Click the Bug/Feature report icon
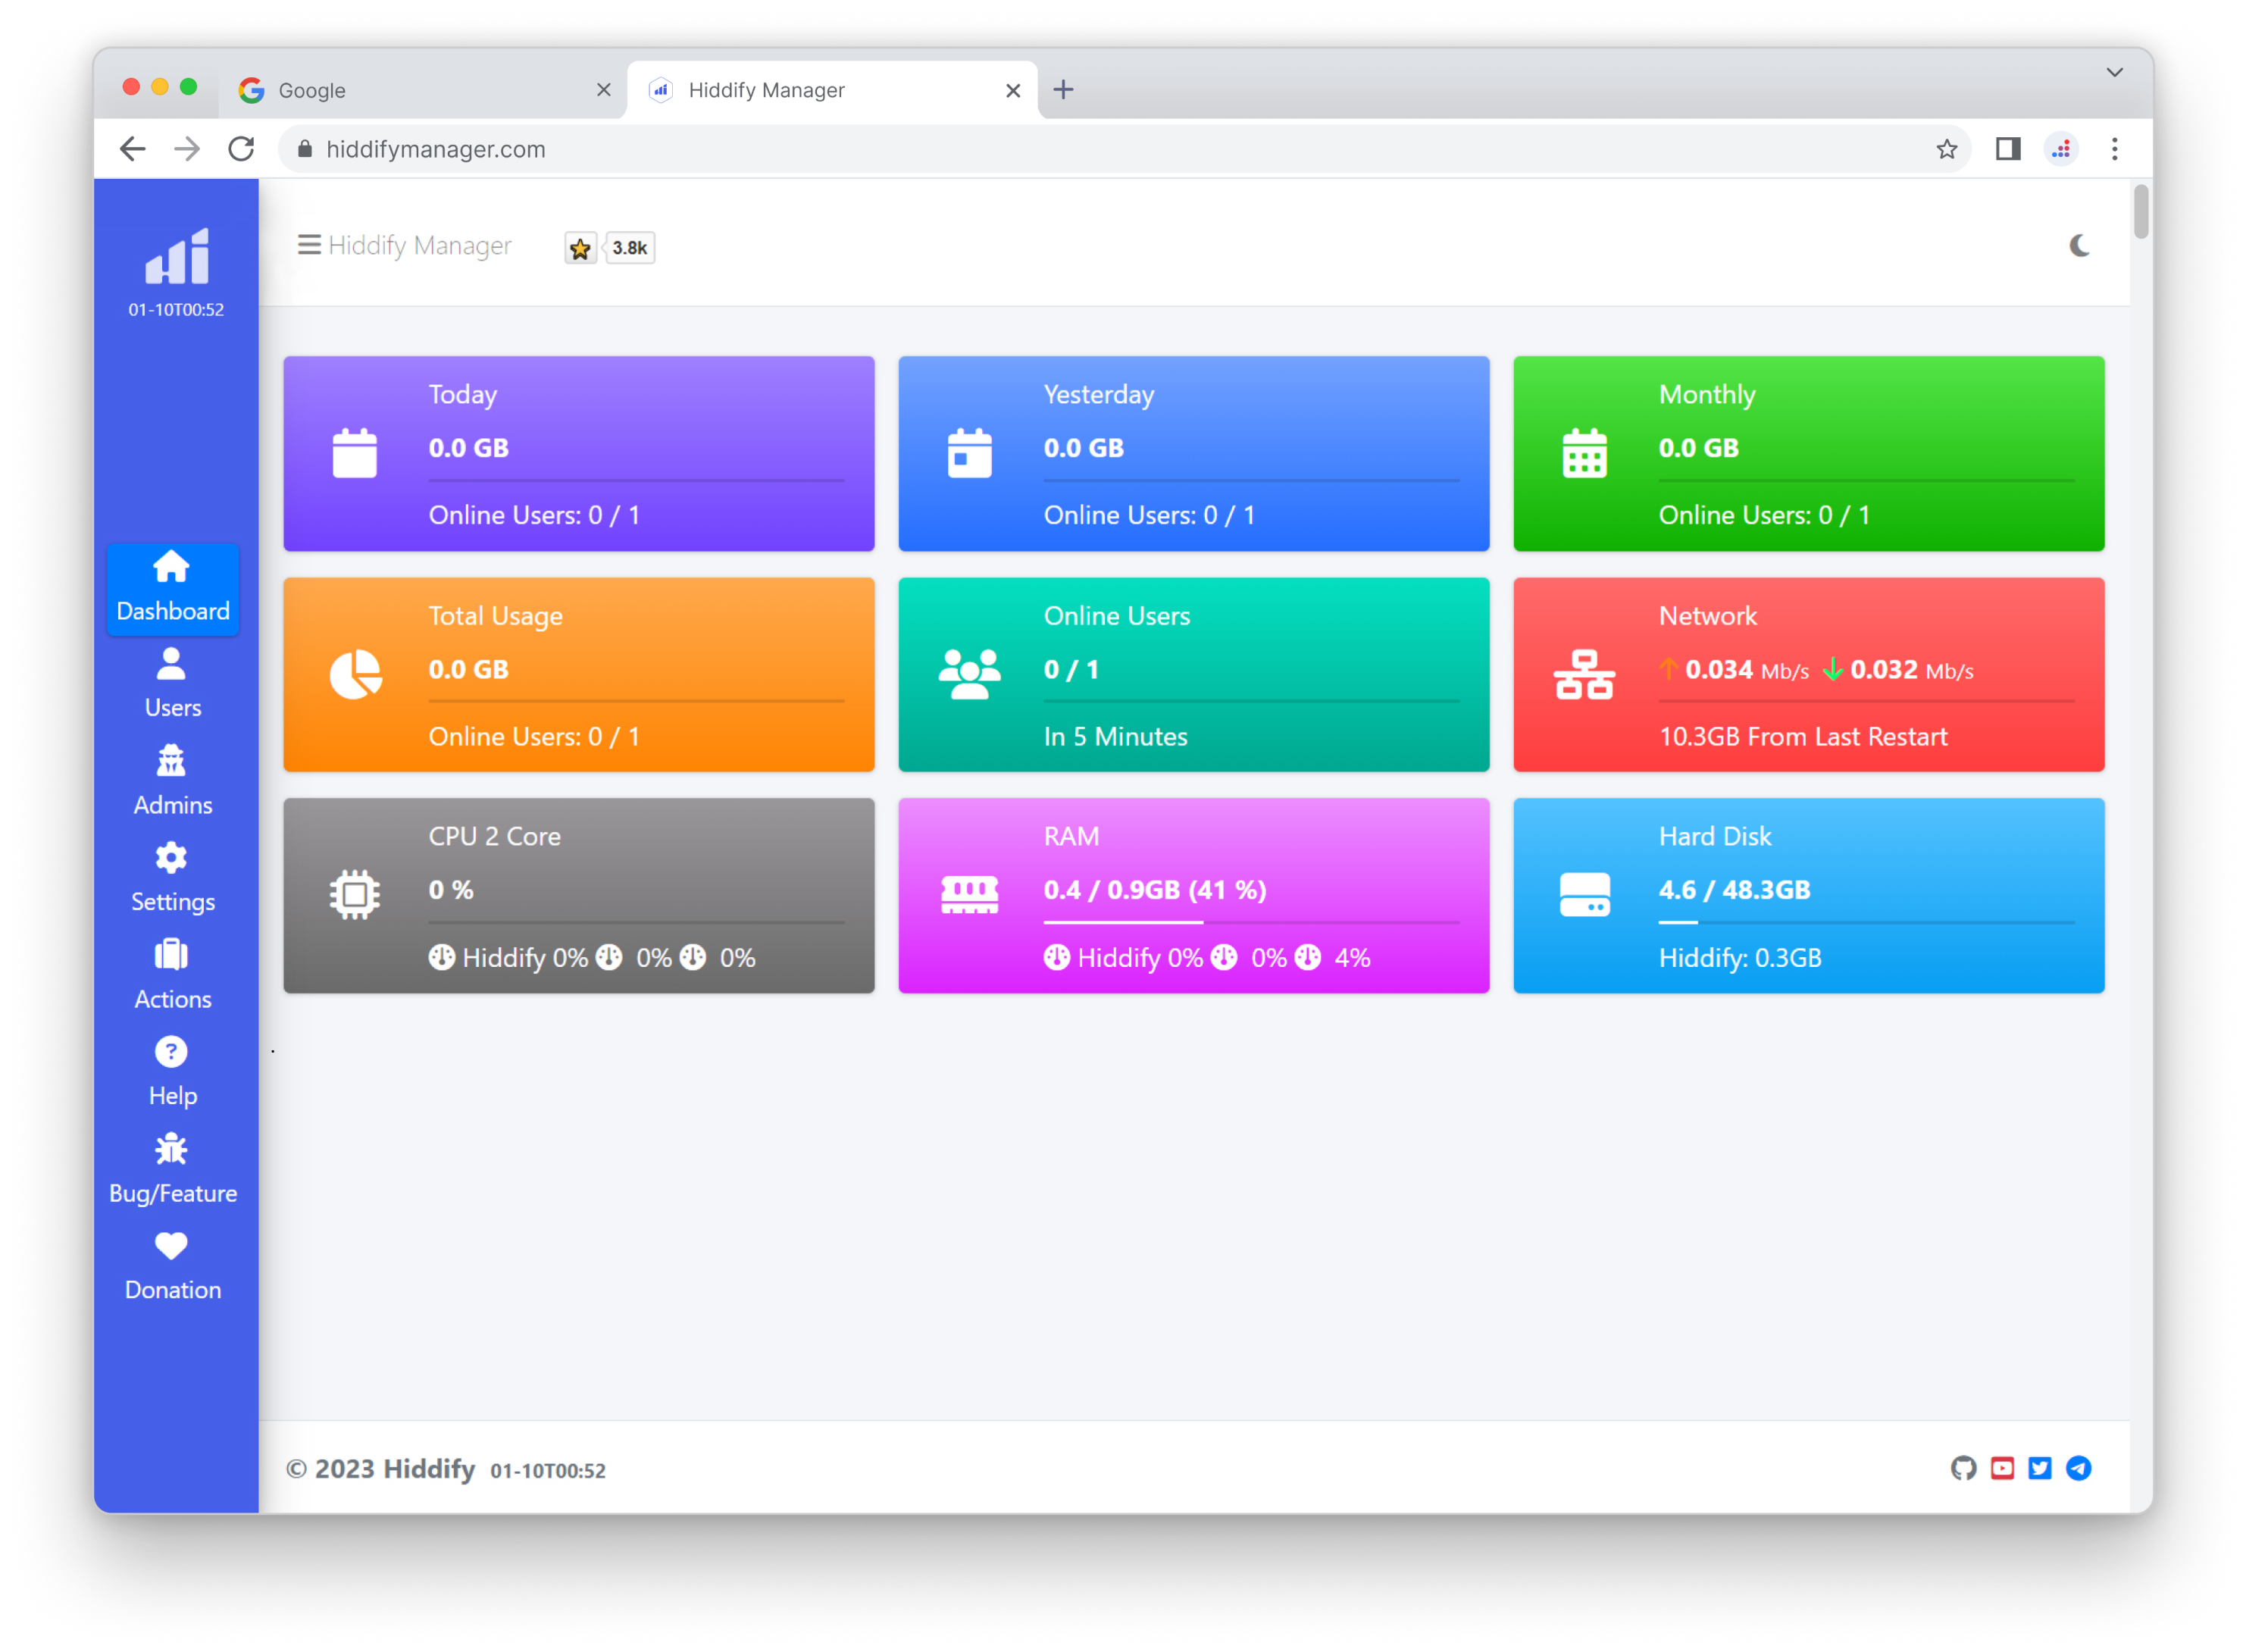Image resolution: width=2246 pixels, height=1652 pixels. (171, 1150)
